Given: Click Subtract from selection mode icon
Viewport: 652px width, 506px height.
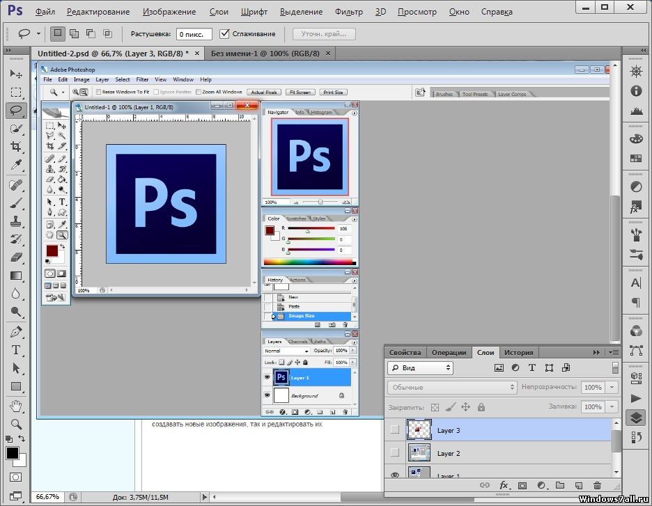Looking at the screenshot, I should (x=91, y=34).
